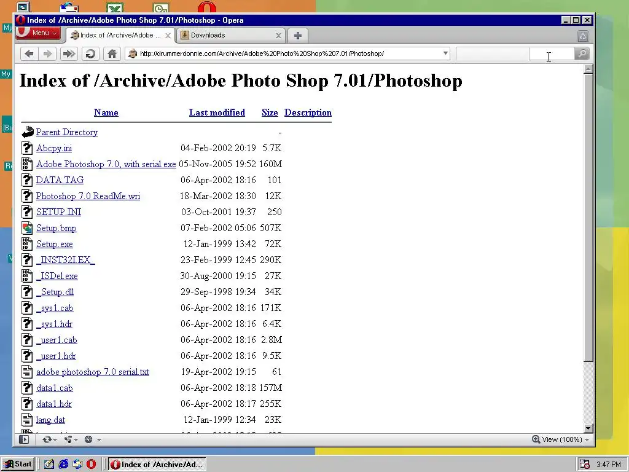The width and height of the screenshot is (629, 472).
Task: Click the Opera taskbar window button
Action: pyautogui.click(x=157, y=465)
